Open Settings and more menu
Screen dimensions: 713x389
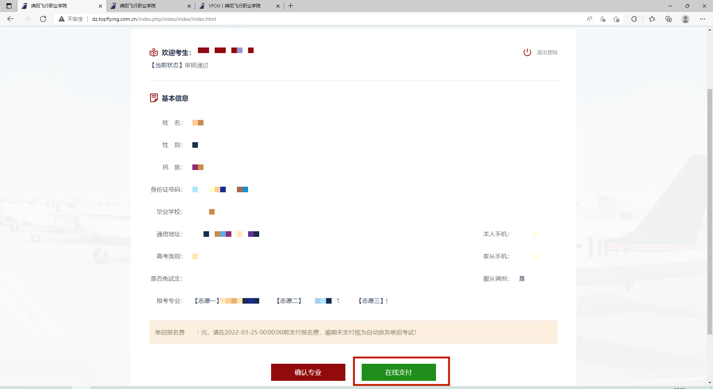[702, 19]
